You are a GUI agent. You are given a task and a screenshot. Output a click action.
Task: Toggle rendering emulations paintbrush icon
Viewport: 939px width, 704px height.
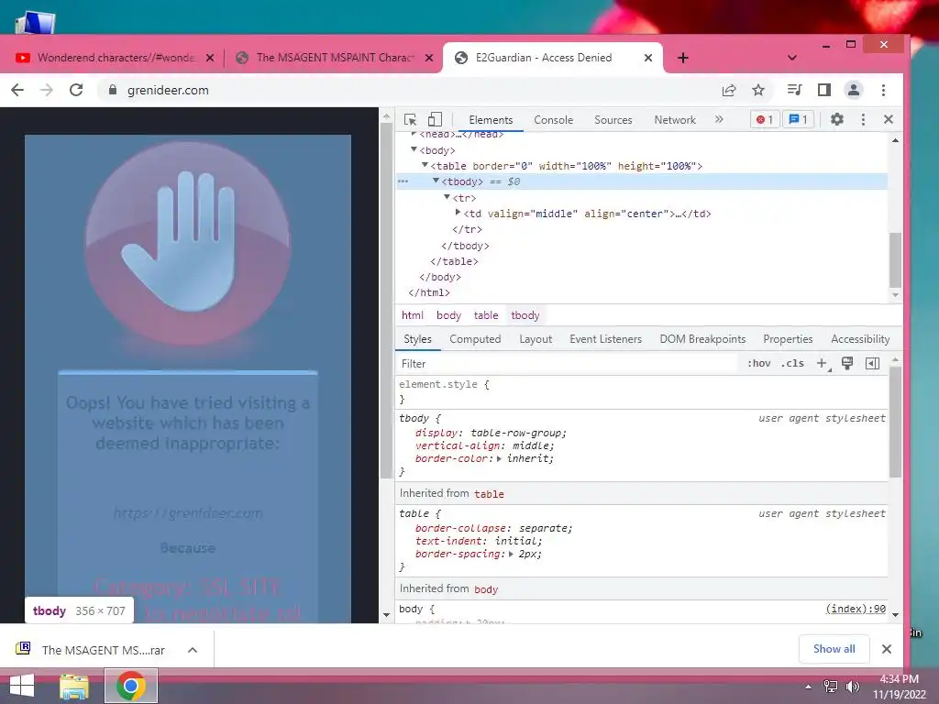click(x=847, y=363)
